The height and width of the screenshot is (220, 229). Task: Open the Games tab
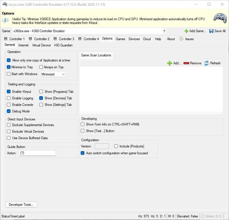pyautogui.click(x=120, y=39)
